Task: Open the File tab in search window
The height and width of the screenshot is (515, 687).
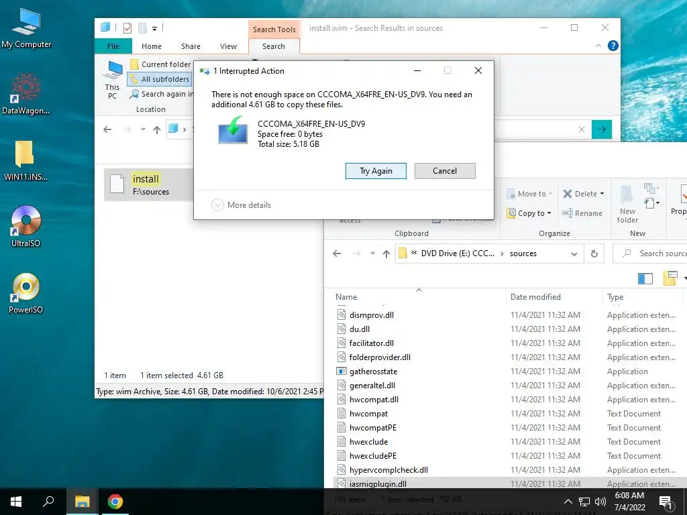Action: pos(113,46)
